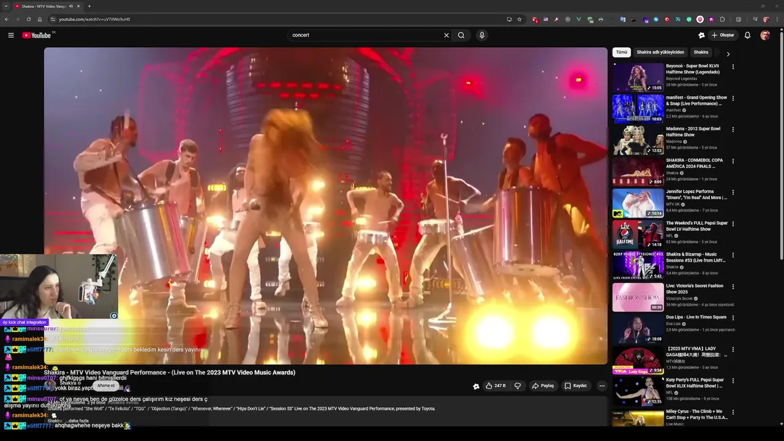
Task: Open menu for Victoria's Secret Fashion Show video
Action: coord(733,287)
